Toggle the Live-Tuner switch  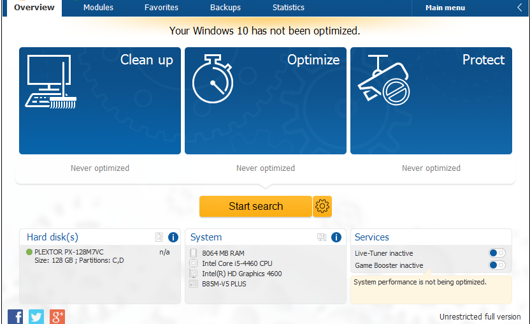pos(497,253)
